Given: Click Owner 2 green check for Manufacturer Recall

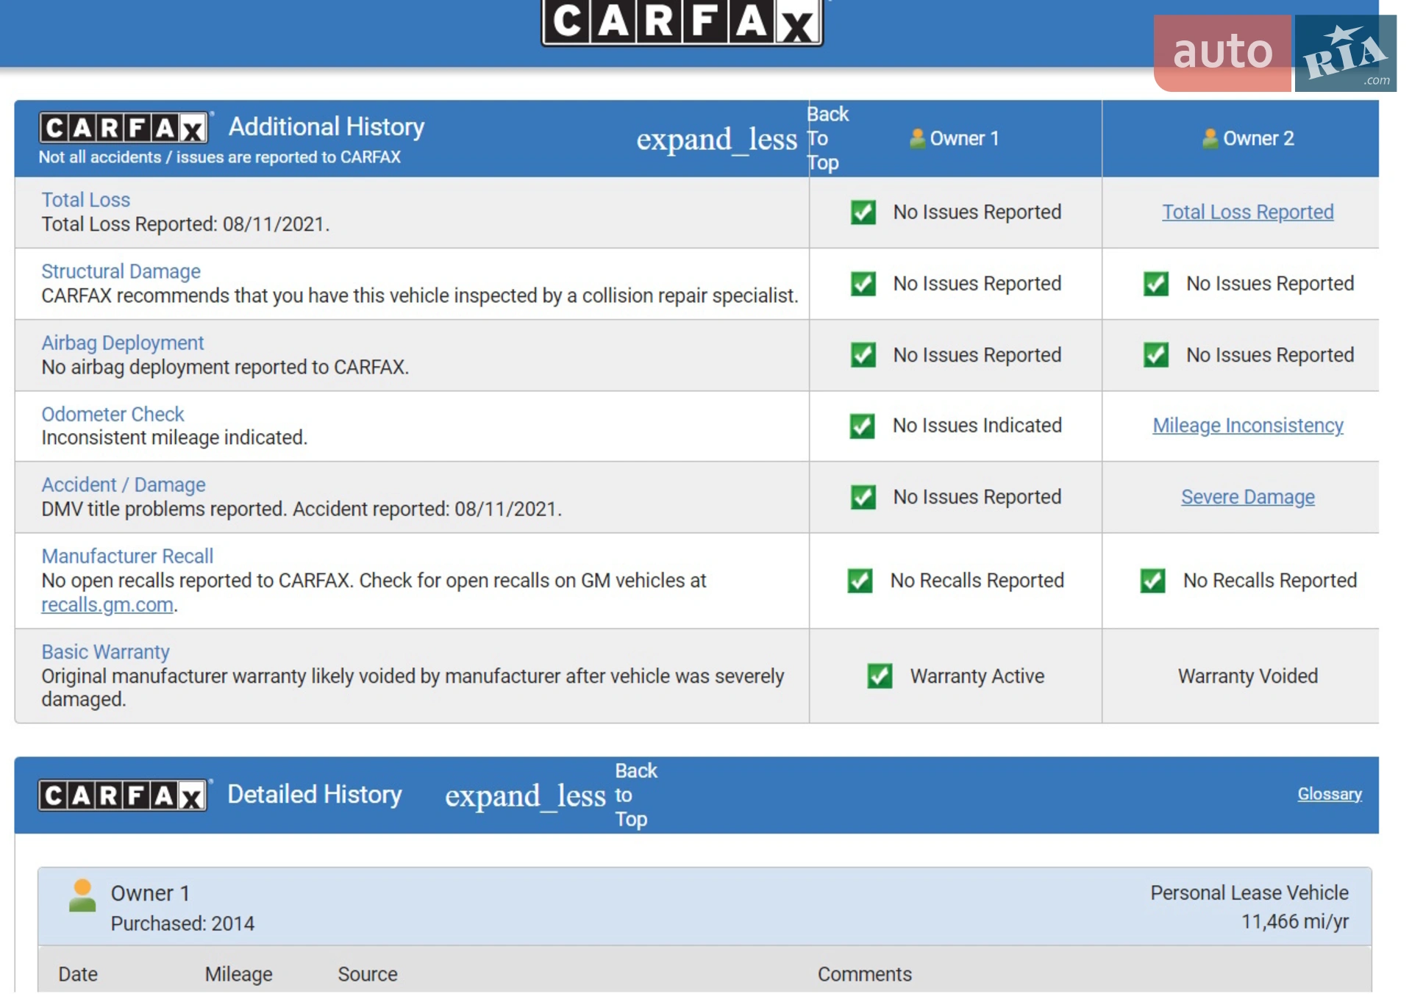Looking at the screenshot, I should click(1153, 581).
